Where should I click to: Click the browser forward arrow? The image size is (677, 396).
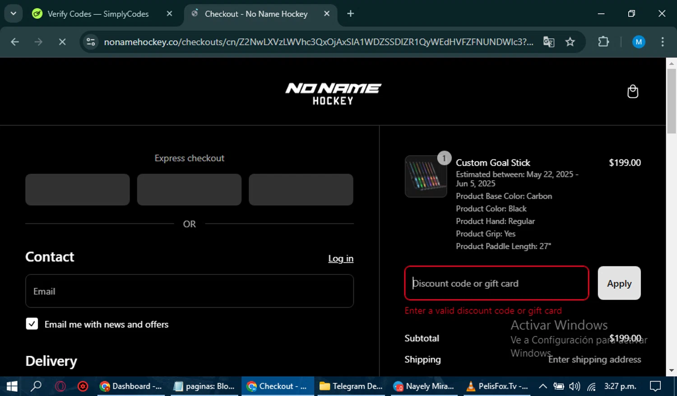pos(38,42)
